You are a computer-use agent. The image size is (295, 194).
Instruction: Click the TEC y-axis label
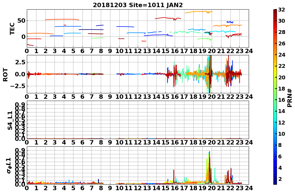point(12,28)
